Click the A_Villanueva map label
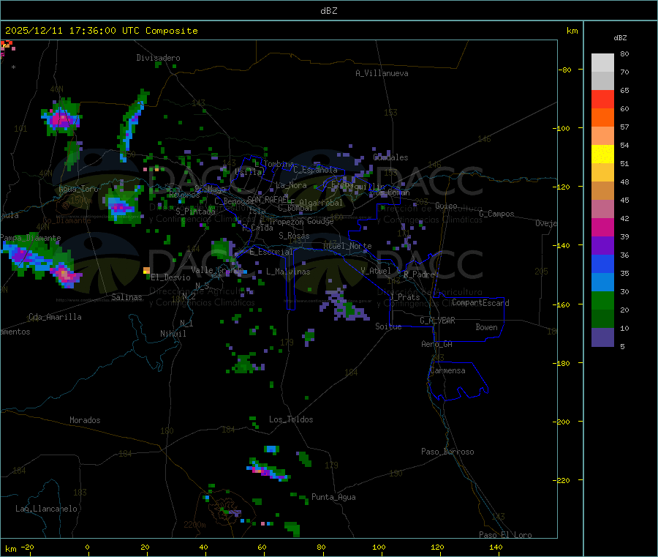 tap(382, 73)
